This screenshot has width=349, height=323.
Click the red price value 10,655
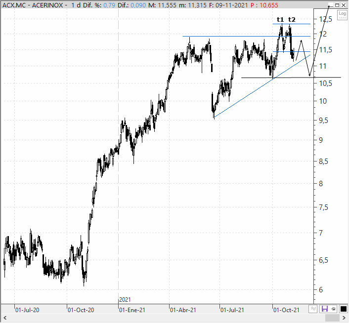[269, 5]
